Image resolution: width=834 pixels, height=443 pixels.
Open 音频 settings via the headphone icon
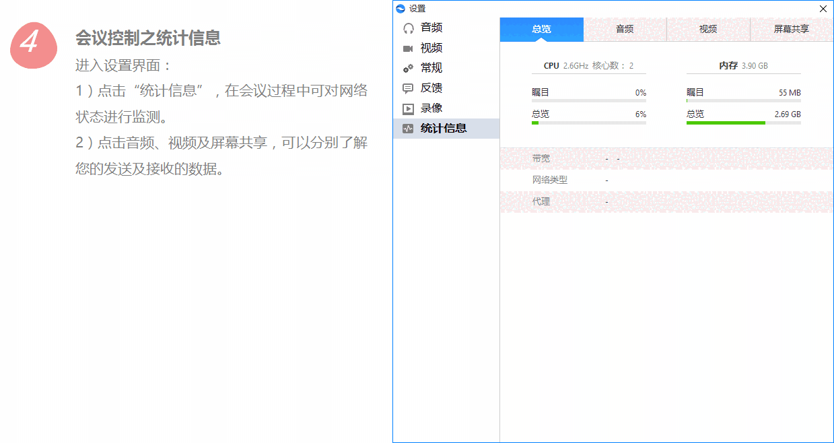(x=409, y=28)
